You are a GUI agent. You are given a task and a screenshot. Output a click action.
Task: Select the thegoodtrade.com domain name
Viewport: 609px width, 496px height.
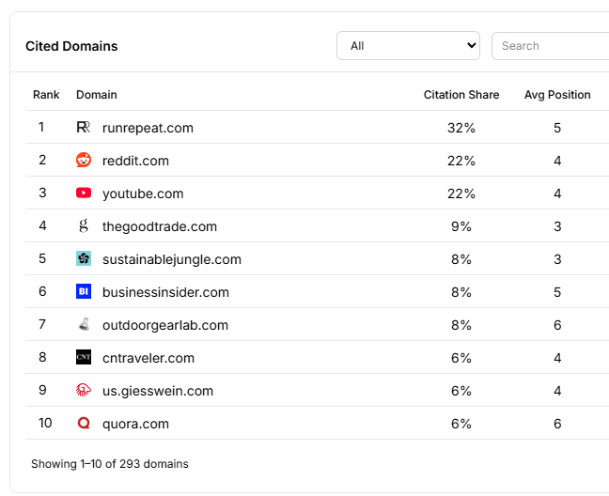pyautogui.click(x=160, y=226)
